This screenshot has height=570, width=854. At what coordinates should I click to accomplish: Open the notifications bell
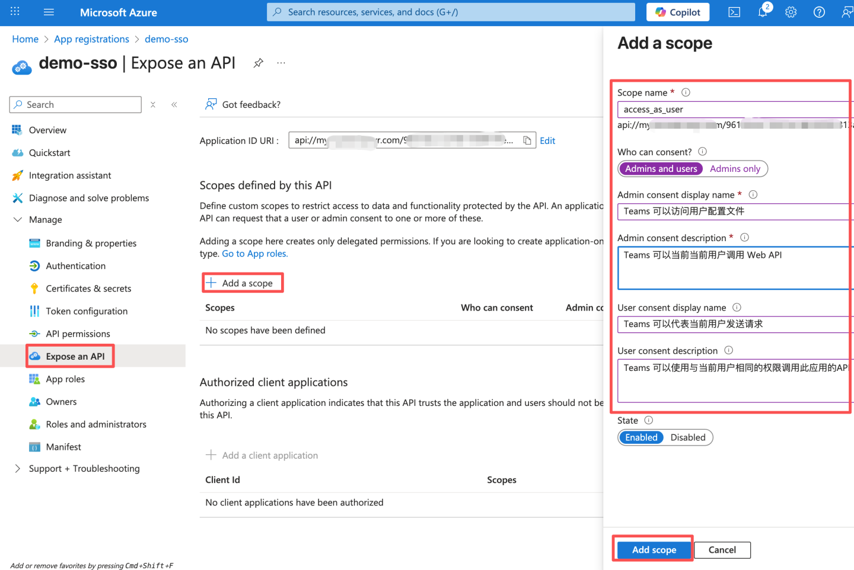coord(763,12)
